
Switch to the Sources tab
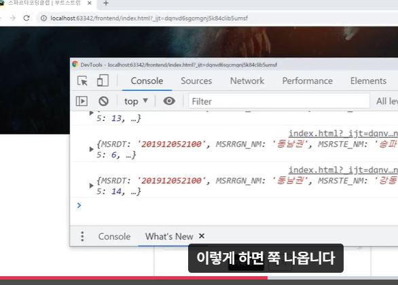(196, 81)
